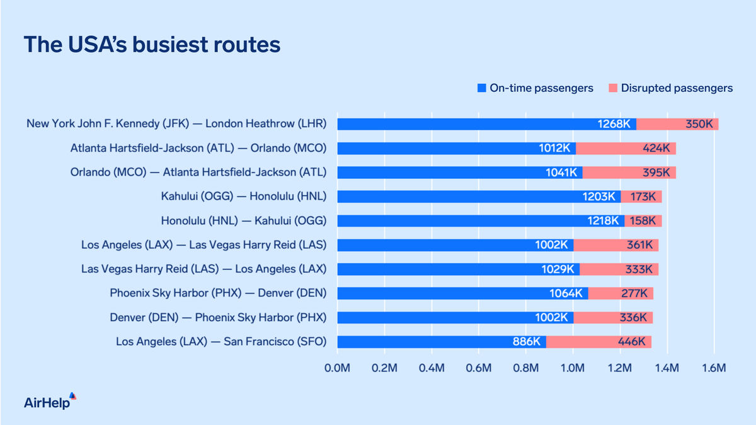Click the 0.0M axis tick label

[x=337, y=368]
